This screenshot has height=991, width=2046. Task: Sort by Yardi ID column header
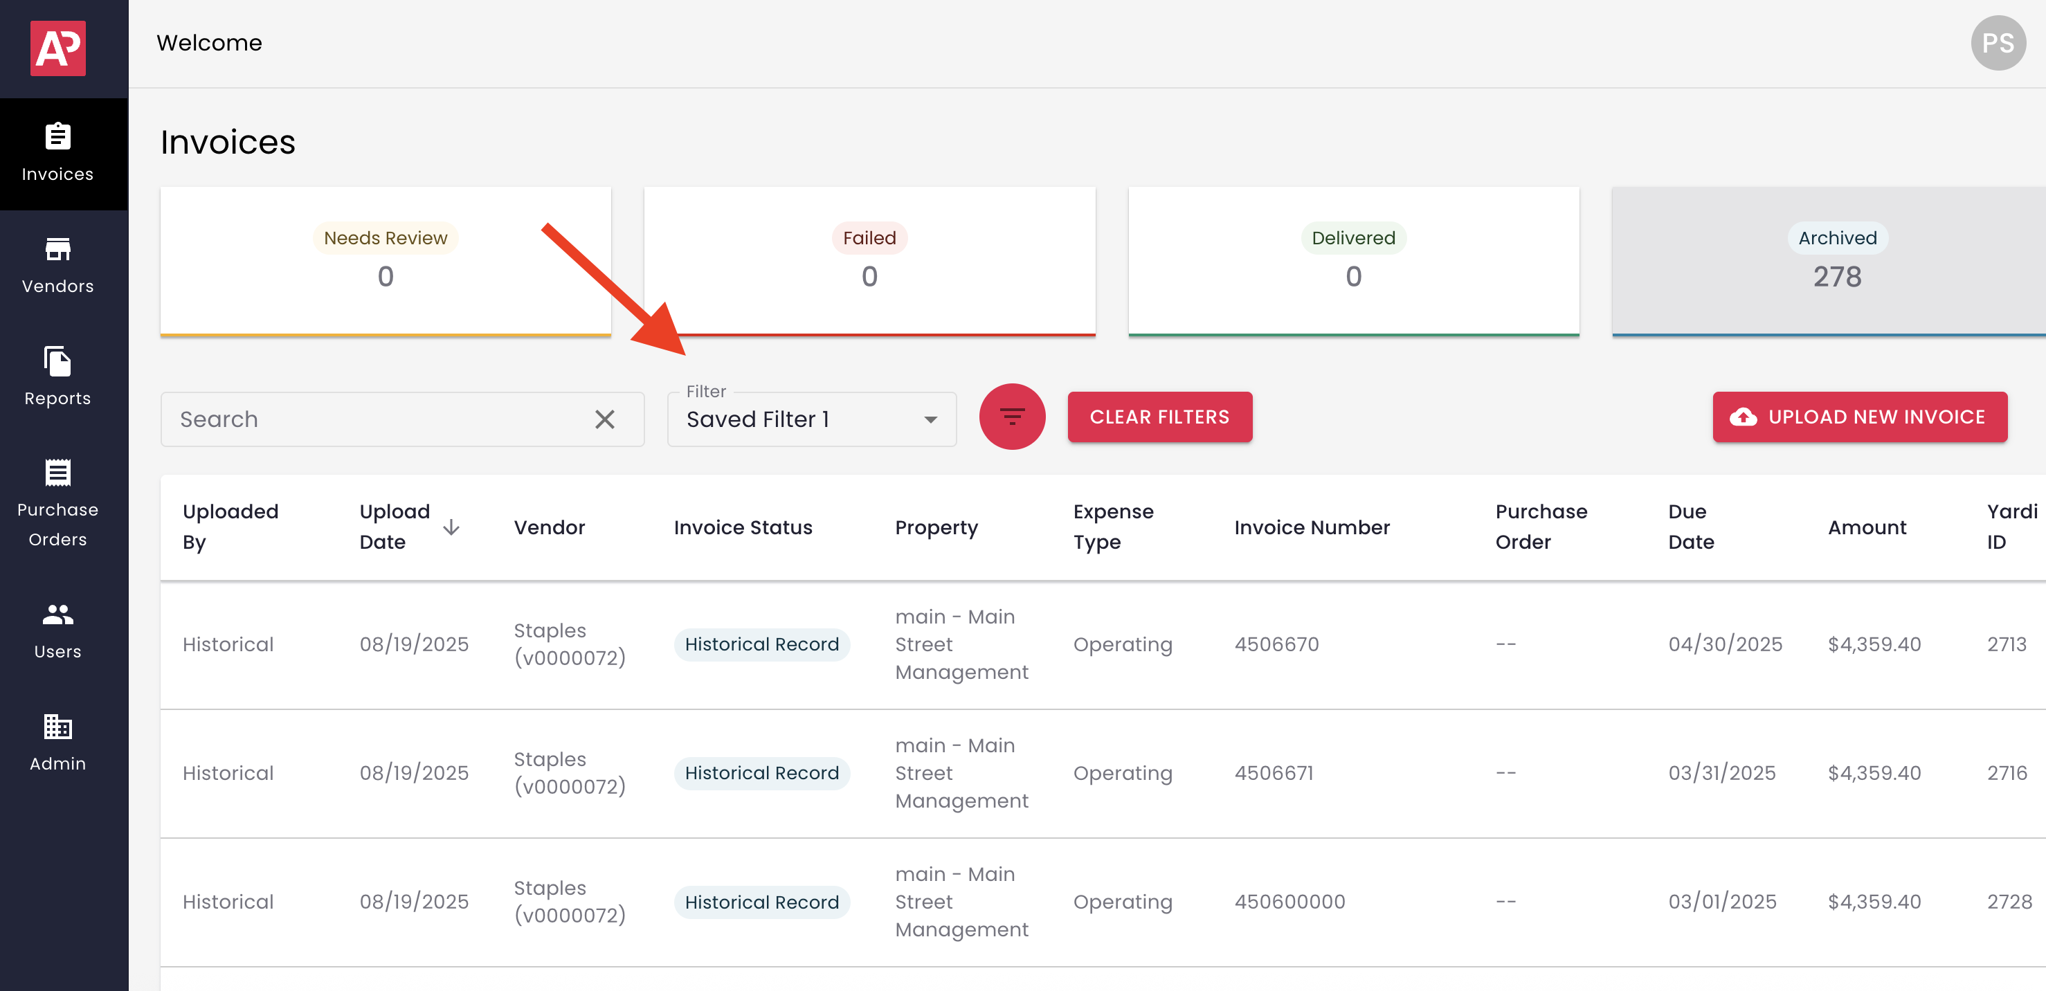(x=2013, y=527)
